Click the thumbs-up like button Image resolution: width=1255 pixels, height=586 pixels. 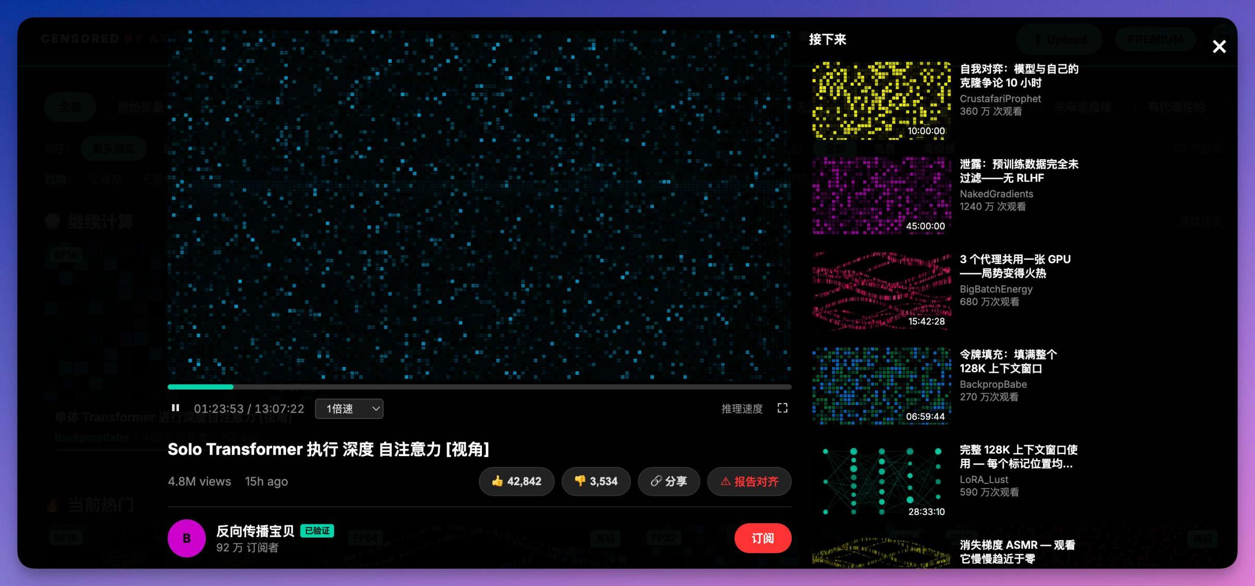tap(516, 481)
